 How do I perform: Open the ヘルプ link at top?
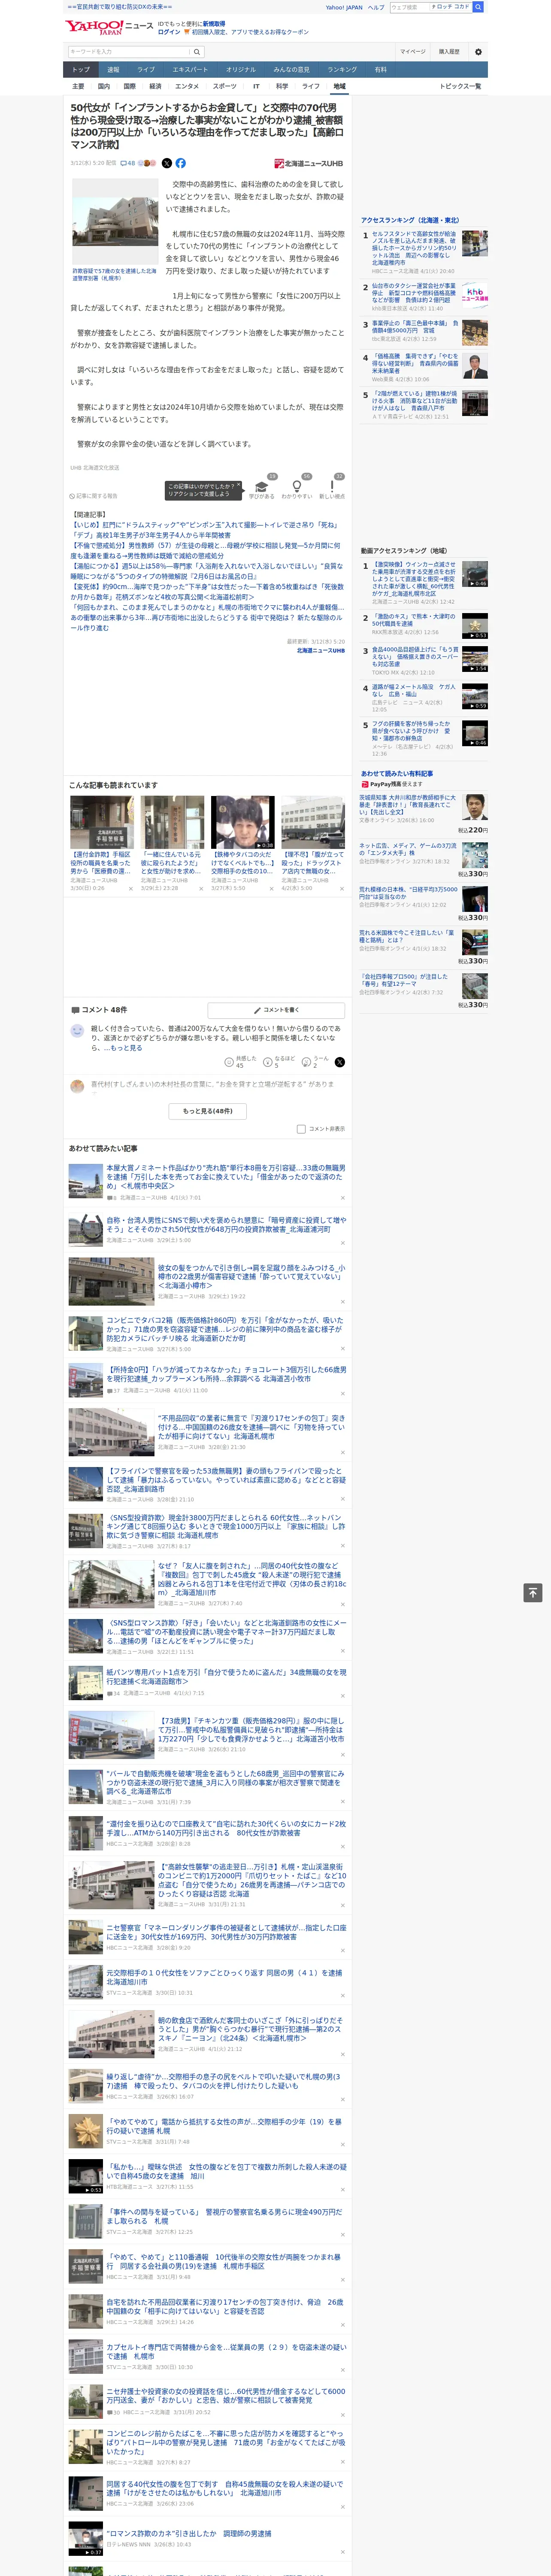[375, 7]
